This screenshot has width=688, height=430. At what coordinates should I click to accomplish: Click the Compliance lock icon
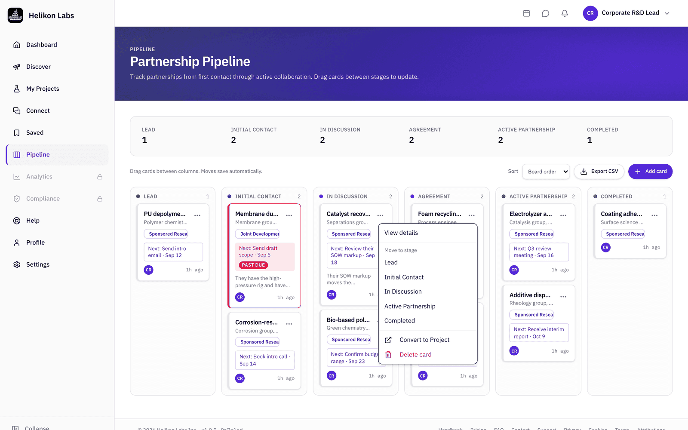pos(100,199)
